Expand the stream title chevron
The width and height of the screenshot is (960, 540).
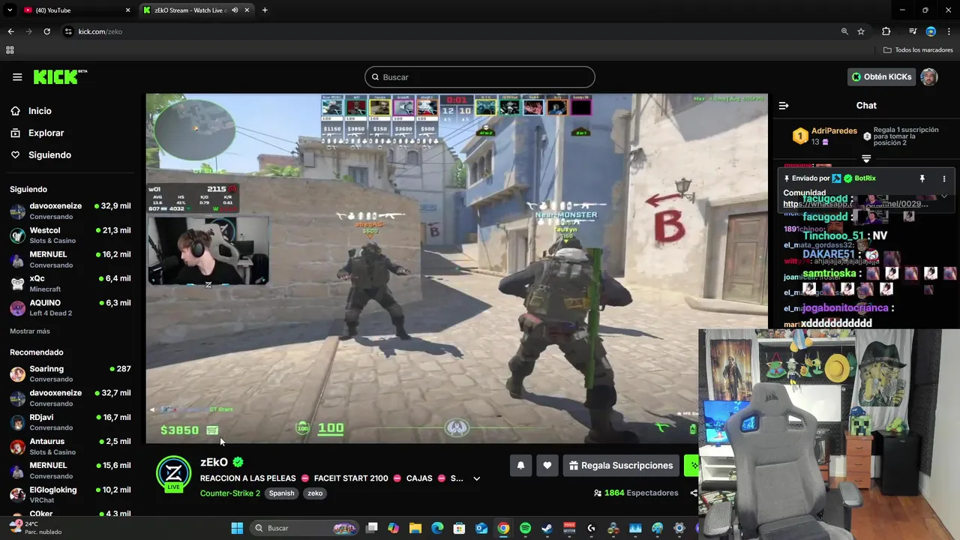click(x=476, y=478)
